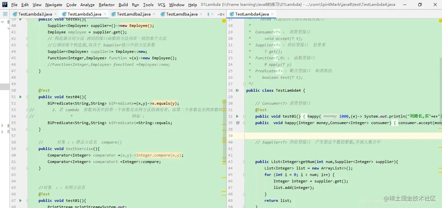
Task: Switch to TestLamdba.java tab
Action: (x=182, y=14)
